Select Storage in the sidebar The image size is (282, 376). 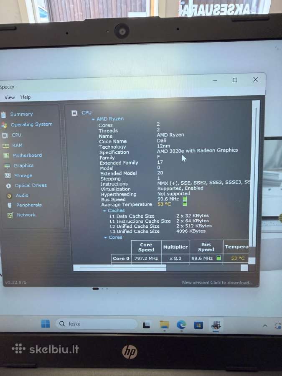23,175
